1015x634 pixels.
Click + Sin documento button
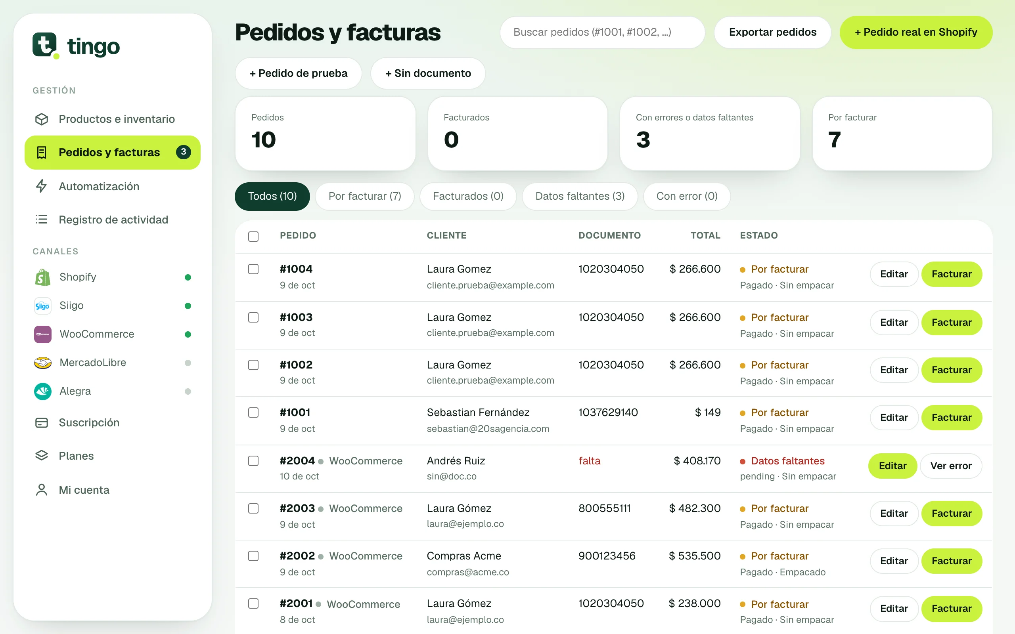428,73
